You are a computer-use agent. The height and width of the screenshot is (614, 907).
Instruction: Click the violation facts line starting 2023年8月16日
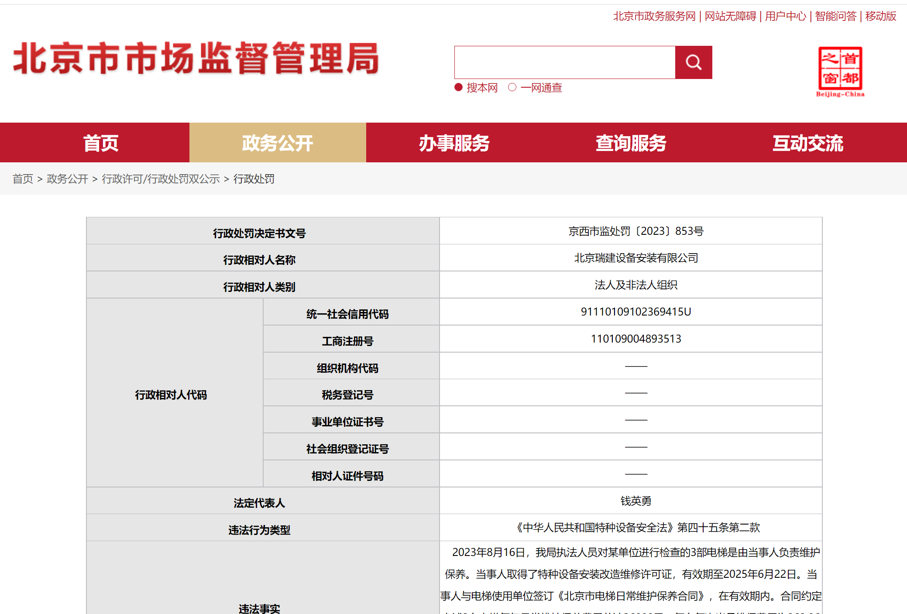click(x=636, y=552)
